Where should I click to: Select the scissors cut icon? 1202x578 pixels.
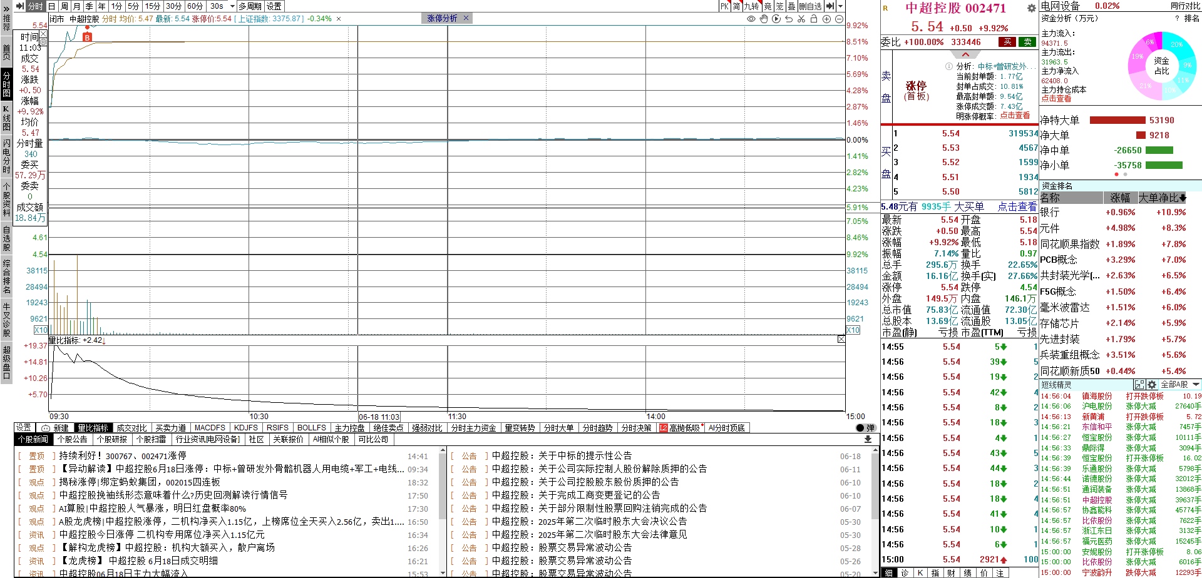tap(801, 19)
